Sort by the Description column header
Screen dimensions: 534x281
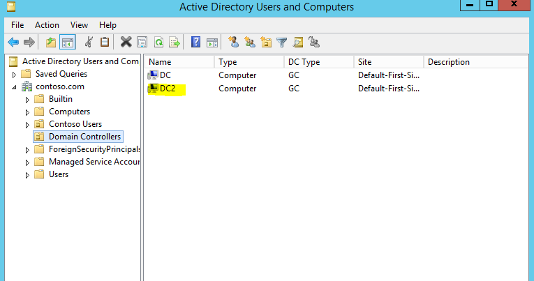pyautogui.click(x=476, y=62)
